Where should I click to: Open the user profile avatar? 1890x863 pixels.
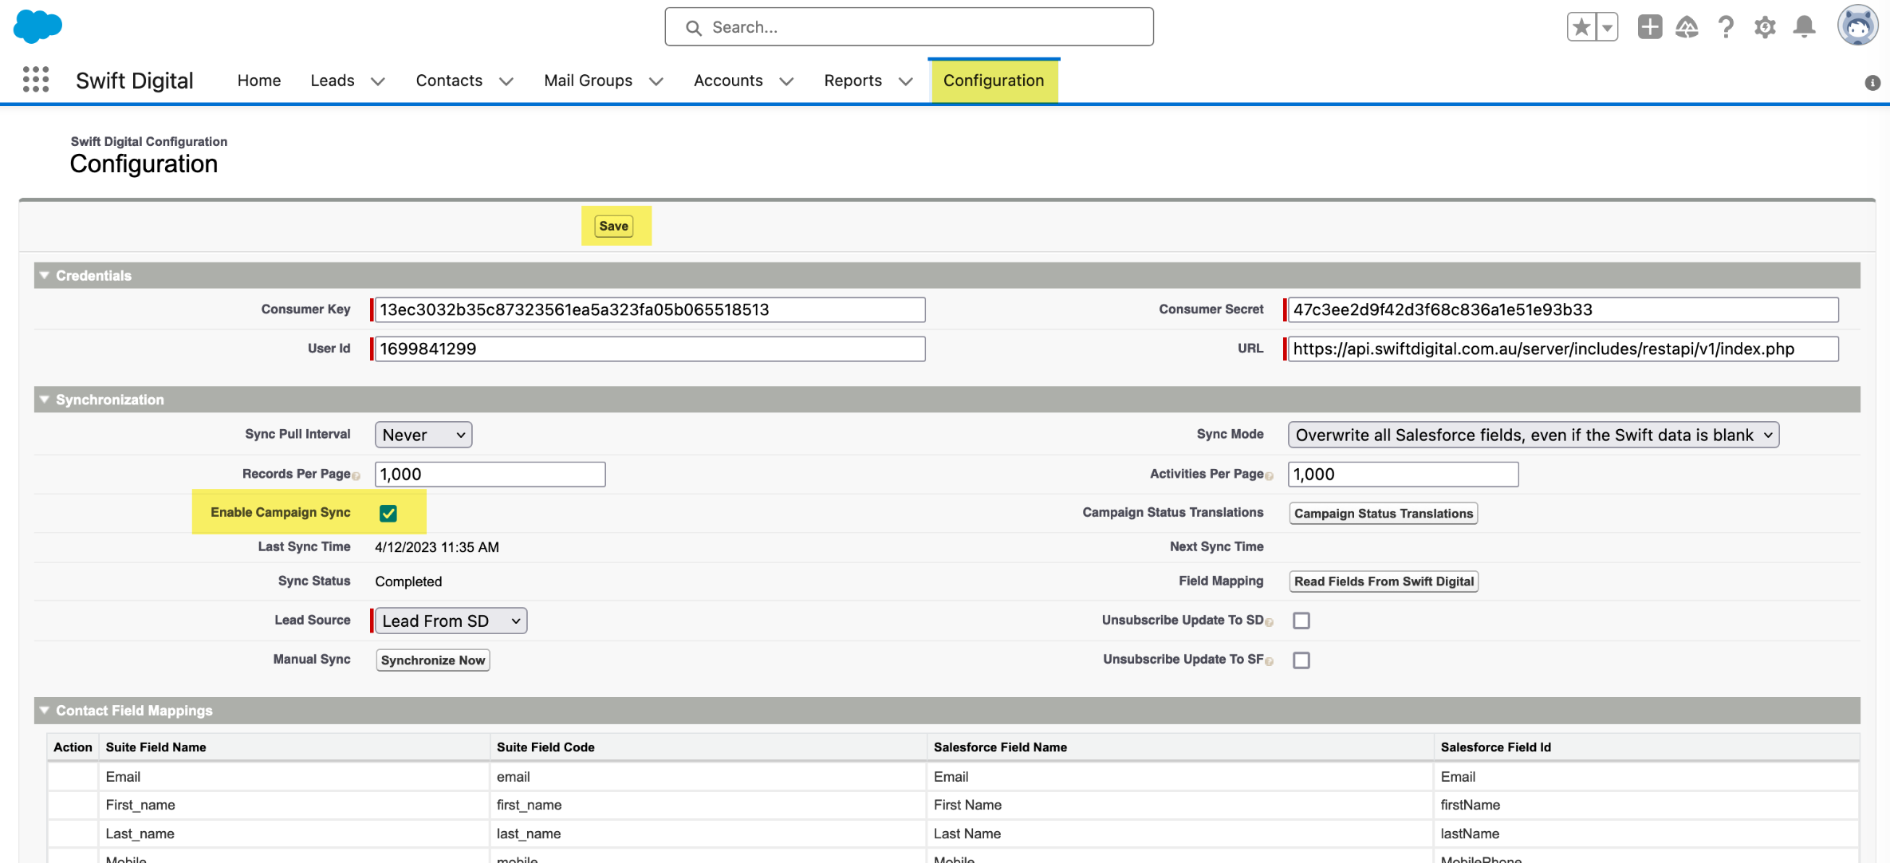coord(1857,26)
